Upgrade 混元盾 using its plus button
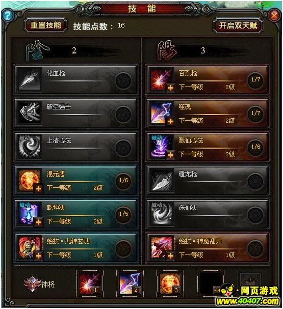This screenshot has width=283, height=309. 38,188
